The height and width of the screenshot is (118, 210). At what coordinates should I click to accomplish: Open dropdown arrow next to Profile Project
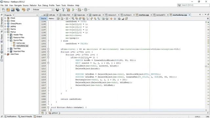click(x=89, y=10)
